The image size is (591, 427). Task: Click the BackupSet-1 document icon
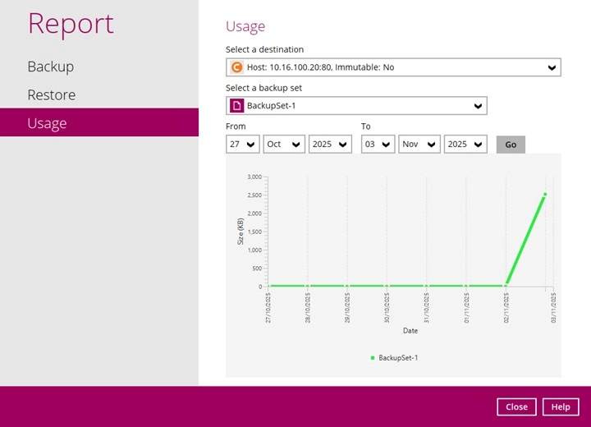point(236,106)
